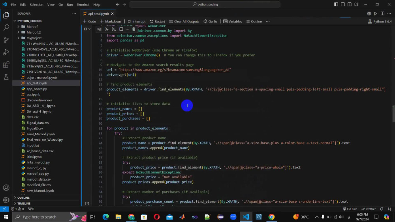Restart the notebook kernel
Screen dimensions: 395x222
(158, 21)
